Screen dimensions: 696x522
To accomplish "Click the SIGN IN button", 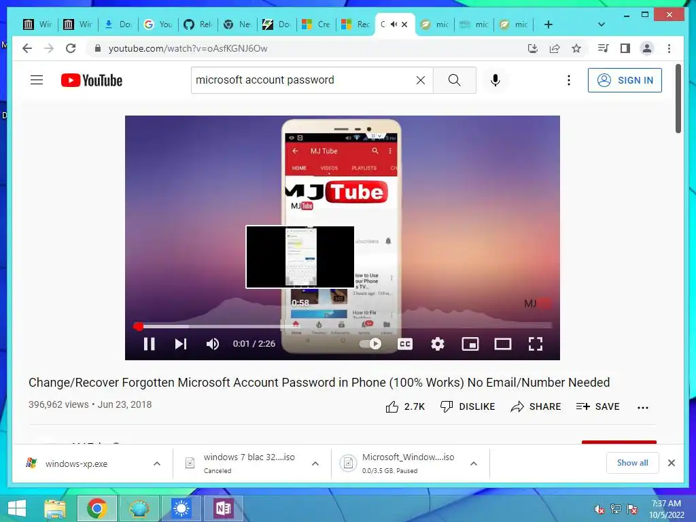I will tap(625, 80).
